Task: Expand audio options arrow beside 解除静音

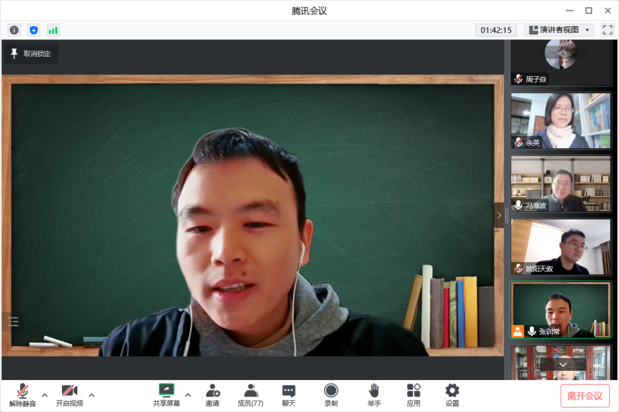Action: (x=45, y=395)
